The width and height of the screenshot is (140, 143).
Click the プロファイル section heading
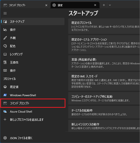coord(10,79)
